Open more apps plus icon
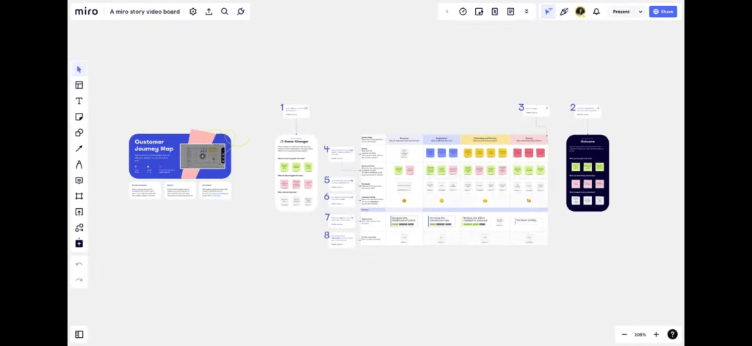 pos(79,243)
